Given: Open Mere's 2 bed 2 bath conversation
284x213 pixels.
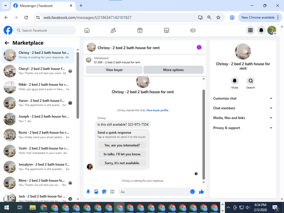Looking at the screenshot, I should coord(38,183).
